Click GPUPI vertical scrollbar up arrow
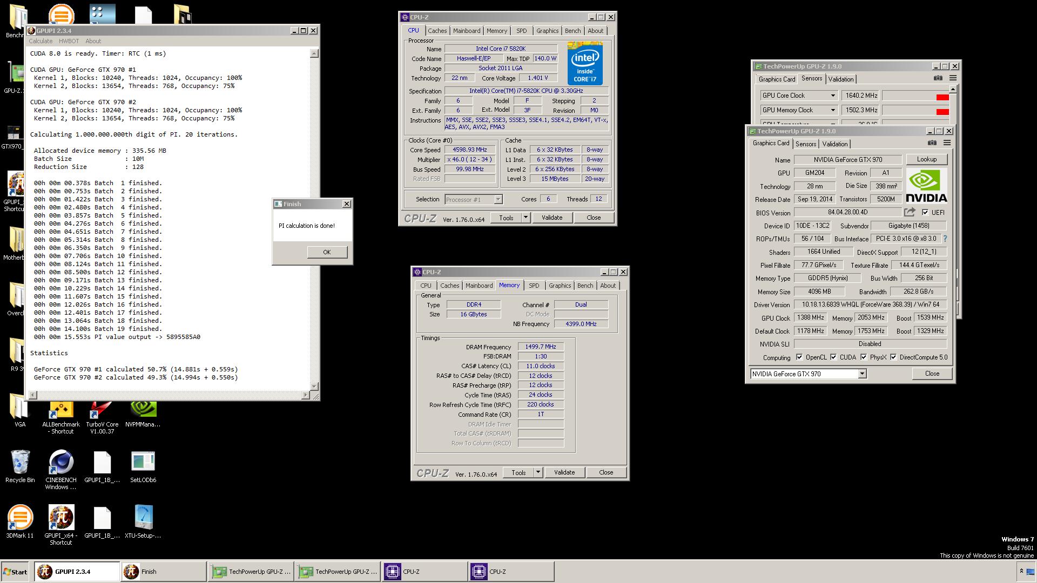This screenshot has height=583, width=1037. click(x=314, y=53)
